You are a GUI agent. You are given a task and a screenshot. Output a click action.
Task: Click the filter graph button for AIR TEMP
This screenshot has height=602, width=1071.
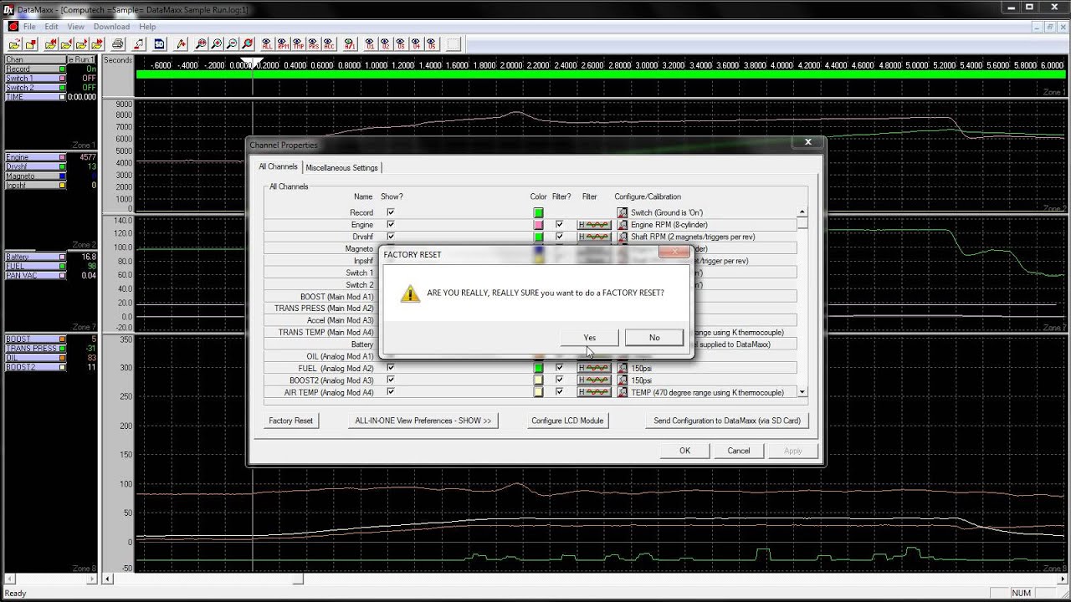click(594, 392)
